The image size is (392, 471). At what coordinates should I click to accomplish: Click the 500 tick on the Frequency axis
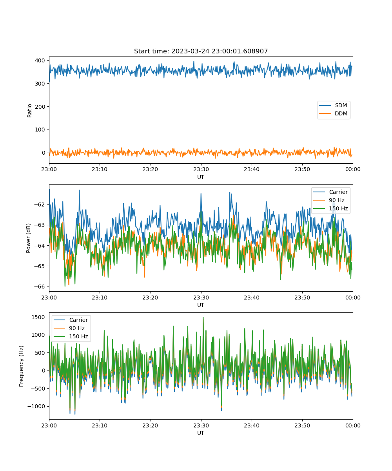coord(41,353)
